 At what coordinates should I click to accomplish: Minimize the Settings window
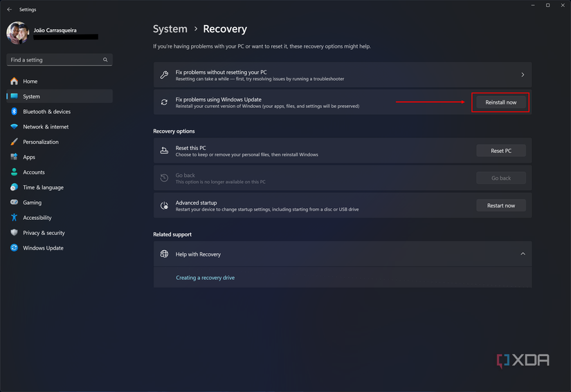click(533, 6)
